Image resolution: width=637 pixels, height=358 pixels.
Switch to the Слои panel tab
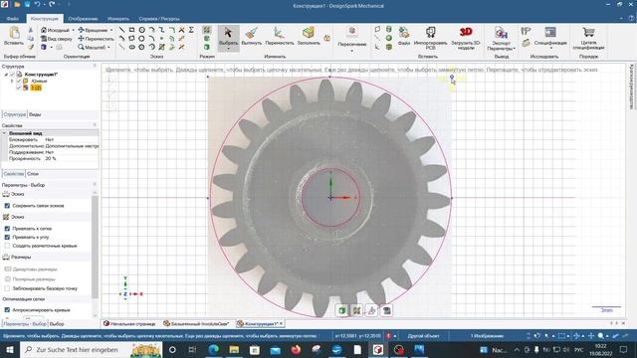tap(33, 174)
